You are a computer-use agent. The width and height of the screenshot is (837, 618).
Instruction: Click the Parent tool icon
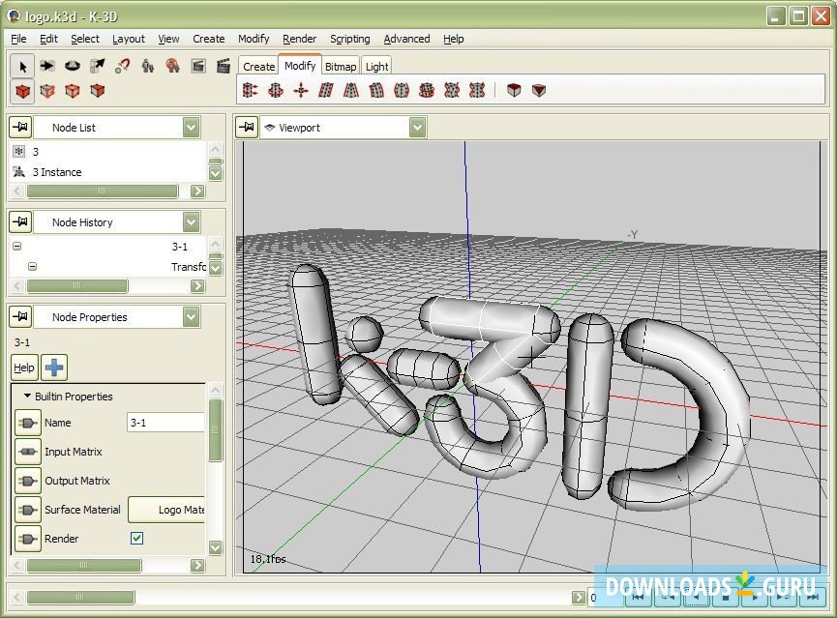pos(148,66)
